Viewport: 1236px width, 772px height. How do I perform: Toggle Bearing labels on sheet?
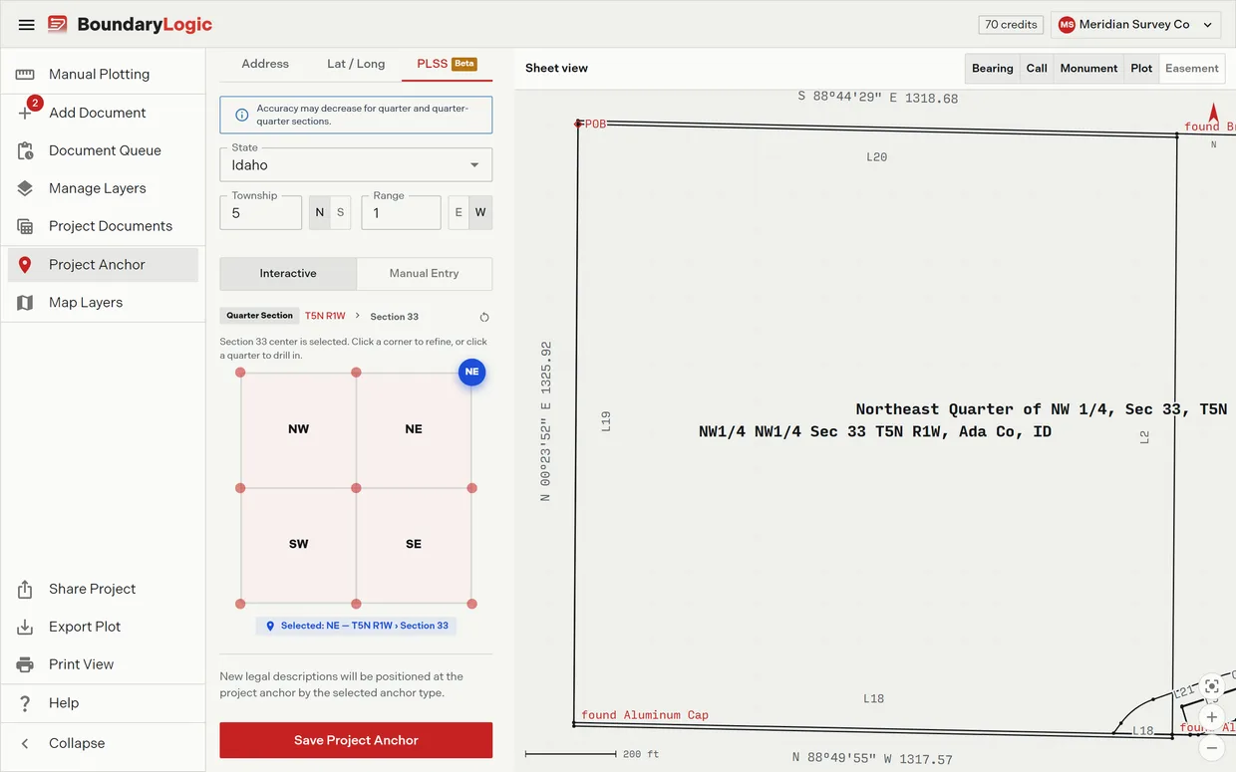click(x=993, y=68)
